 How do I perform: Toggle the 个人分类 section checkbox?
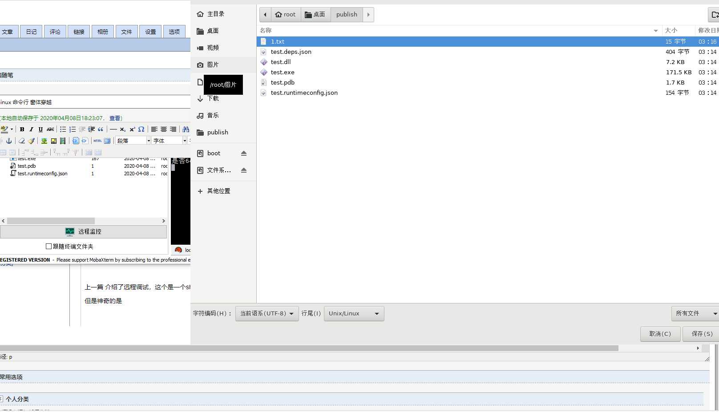1,399
